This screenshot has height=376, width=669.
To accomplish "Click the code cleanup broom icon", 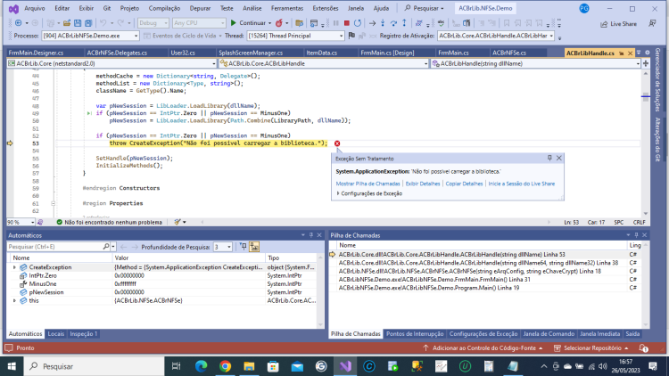I will pyautogui.click(x=178, y=222).
